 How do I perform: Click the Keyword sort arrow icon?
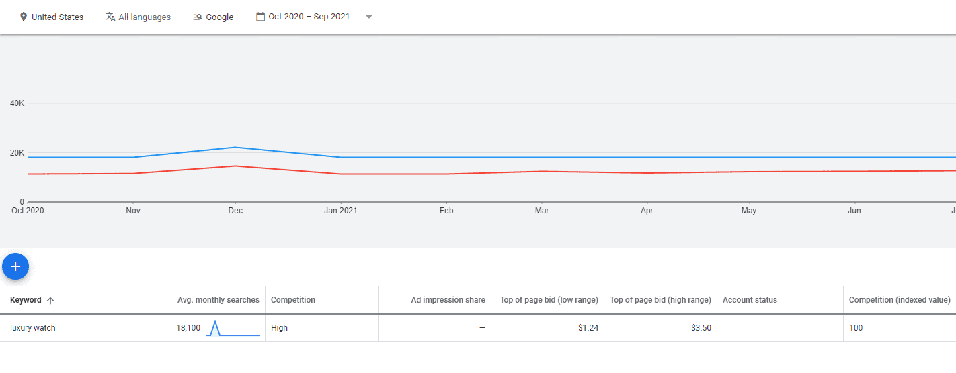[50, 301]
